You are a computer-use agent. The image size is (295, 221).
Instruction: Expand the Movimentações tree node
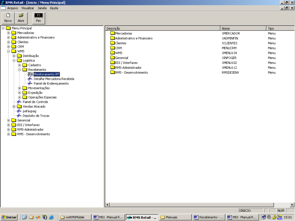click(x=19, y=88)
